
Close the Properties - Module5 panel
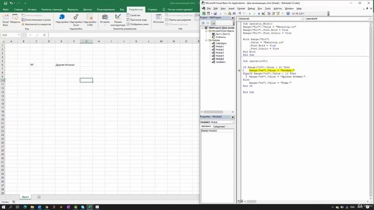(x=233, y=117)
